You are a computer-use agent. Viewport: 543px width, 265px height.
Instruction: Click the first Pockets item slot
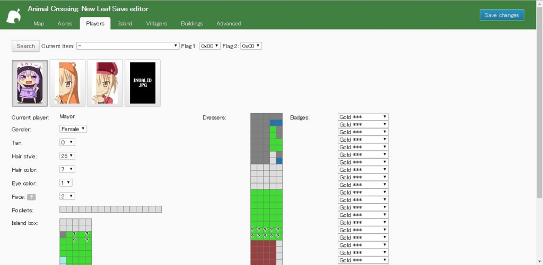click(x=63, y=209)
